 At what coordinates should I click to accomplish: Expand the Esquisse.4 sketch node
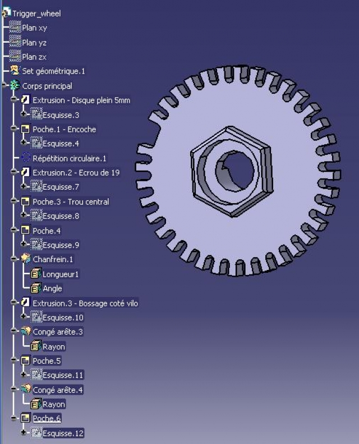(24, 144)
